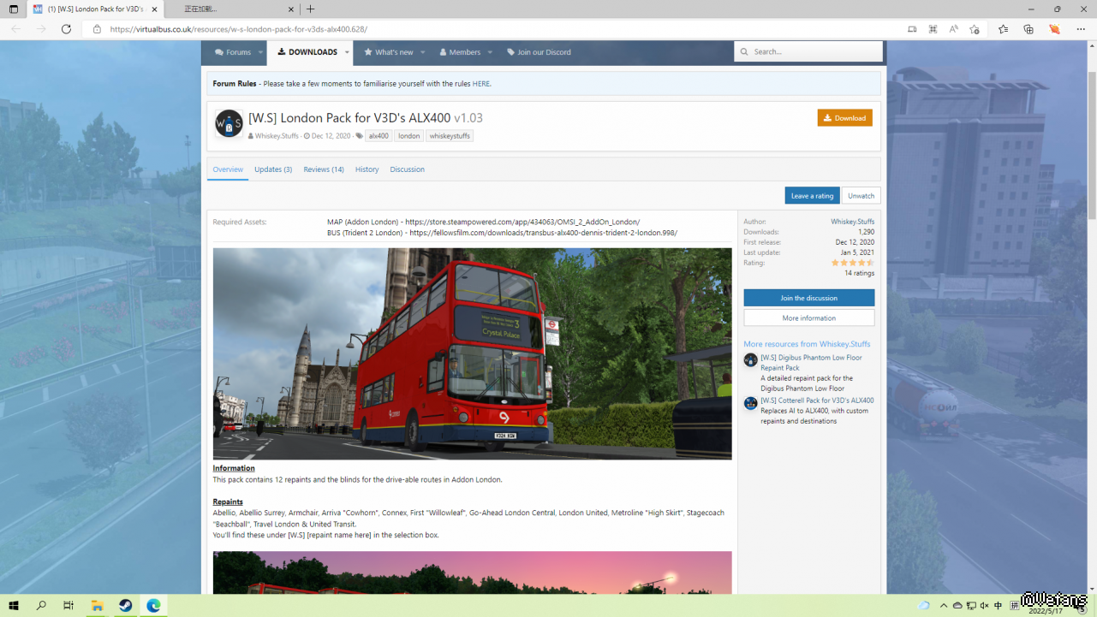The image size is (1097, 617).
Task: Open a new browser tab
Action: (311, 9)
